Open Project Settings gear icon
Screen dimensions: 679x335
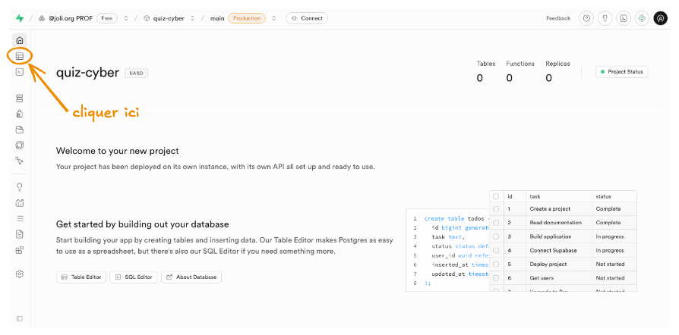pos(20,274)
